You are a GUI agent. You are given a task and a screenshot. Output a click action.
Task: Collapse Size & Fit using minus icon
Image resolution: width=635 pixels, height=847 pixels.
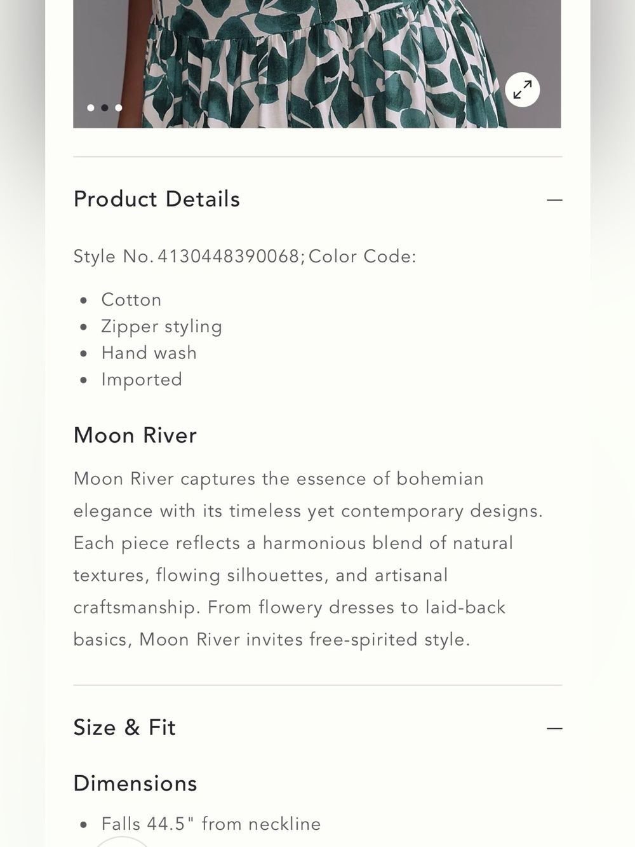(554, 728)
